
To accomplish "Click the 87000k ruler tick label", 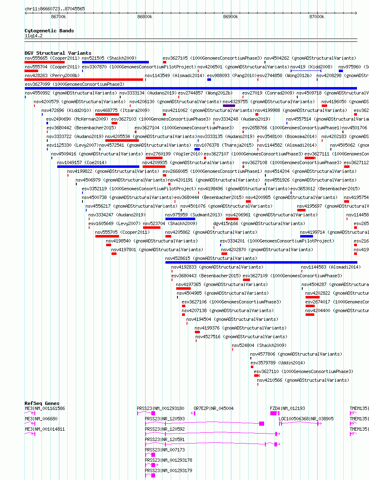I will (x=317, y=17).
